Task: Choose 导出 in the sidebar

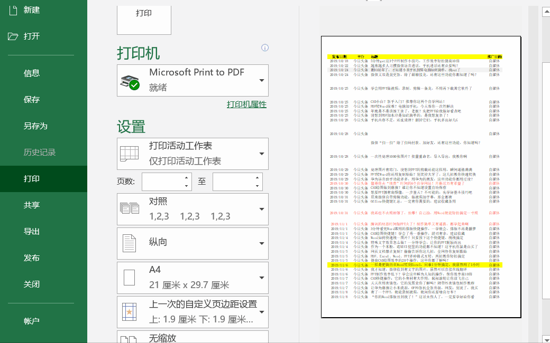Action: pos(43,231)
